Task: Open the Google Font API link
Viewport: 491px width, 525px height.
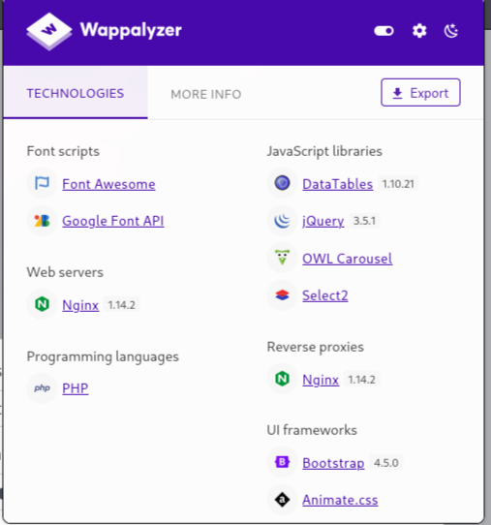Action: 113,221
